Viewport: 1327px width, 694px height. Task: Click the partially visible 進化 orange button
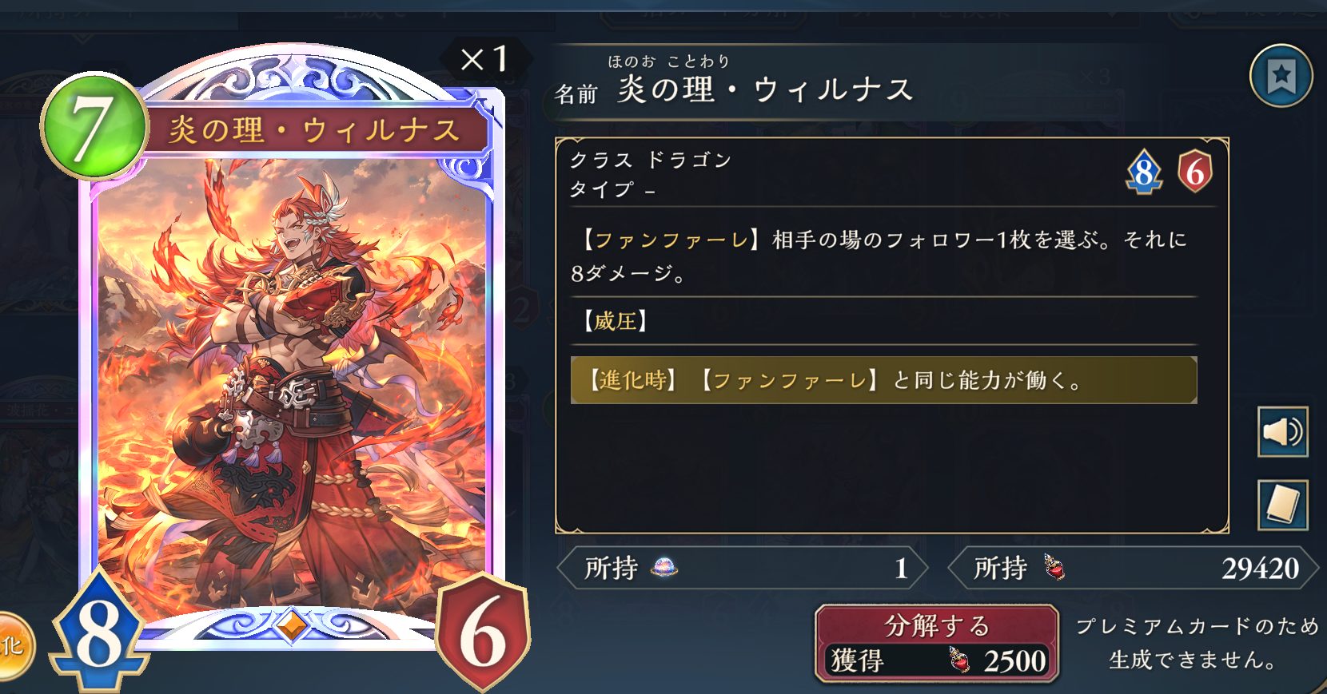coord(12,645)
